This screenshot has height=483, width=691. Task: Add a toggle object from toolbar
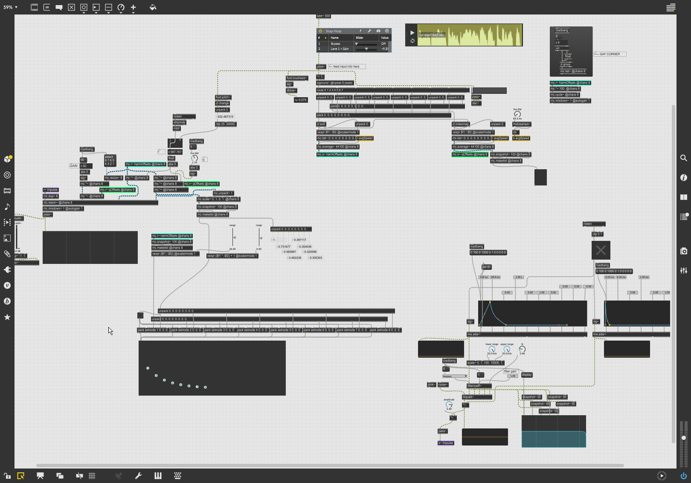pos(72,7)
